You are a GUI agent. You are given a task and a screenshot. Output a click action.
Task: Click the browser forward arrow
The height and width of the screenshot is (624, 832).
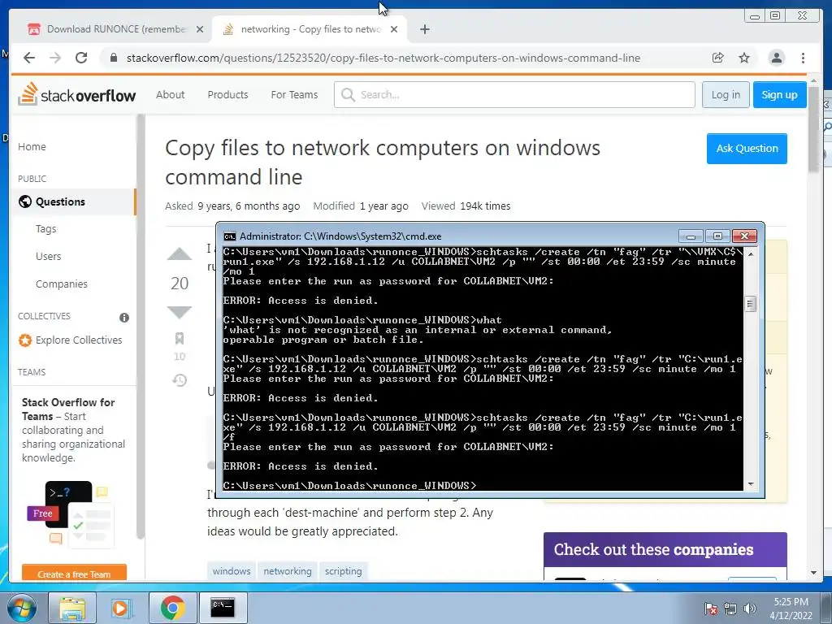coord(55,58)
